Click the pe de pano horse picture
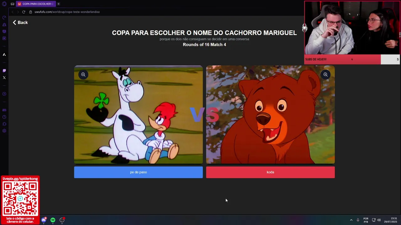This screenshot has width=401, height=225. pyautogui.click(x=138, y=115)
